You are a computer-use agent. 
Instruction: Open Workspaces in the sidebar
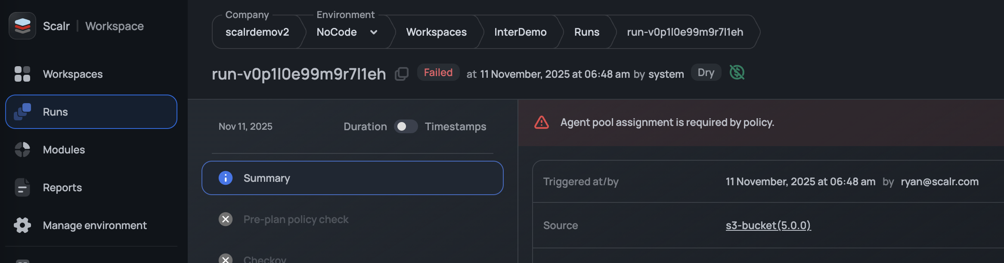point(91,74)
